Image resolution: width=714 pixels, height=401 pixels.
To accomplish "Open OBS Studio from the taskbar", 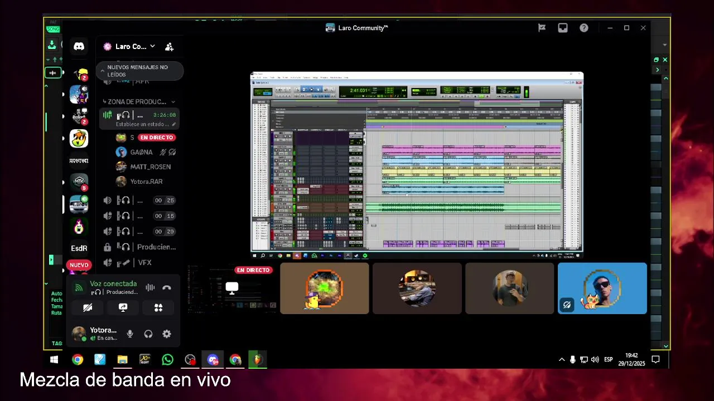I will pos(190,360).
